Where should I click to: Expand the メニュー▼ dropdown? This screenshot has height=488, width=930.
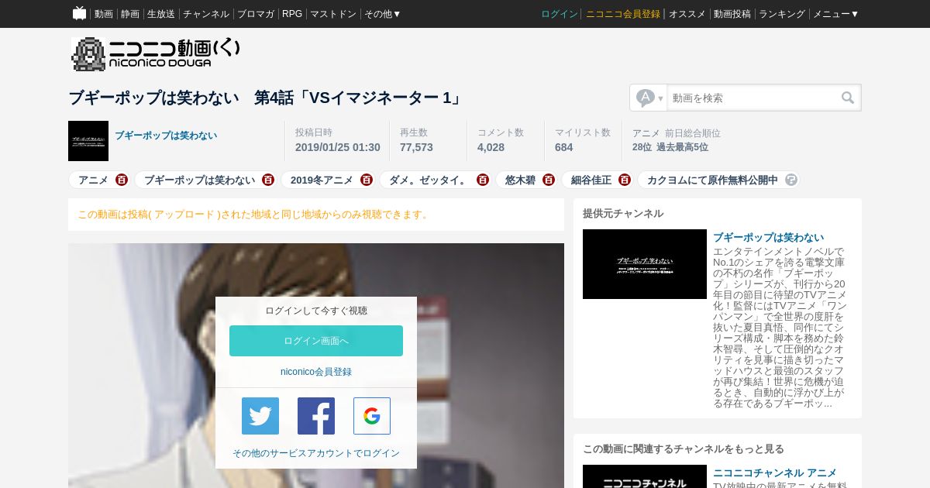pyautogui.click(x=835, y=14)
